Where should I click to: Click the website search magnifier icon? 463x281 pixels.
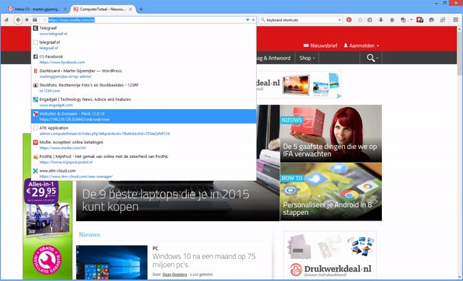[370, 58]
